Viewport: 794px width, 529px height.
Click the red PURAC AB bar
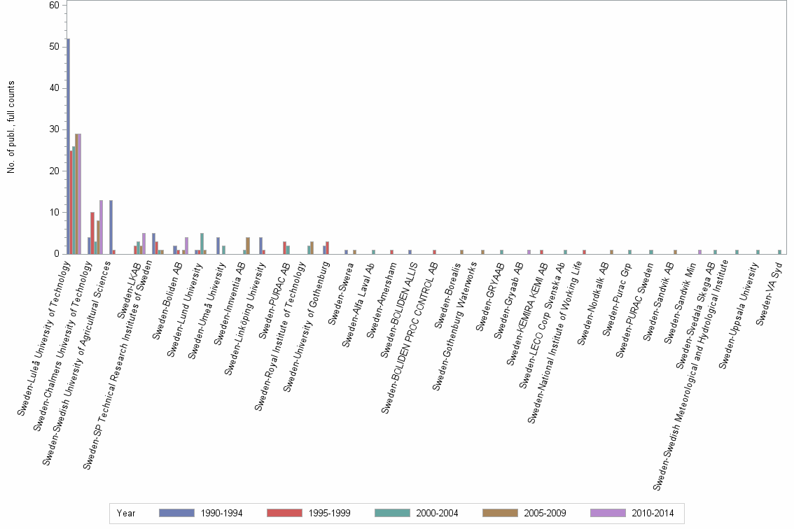coord(284,246)
